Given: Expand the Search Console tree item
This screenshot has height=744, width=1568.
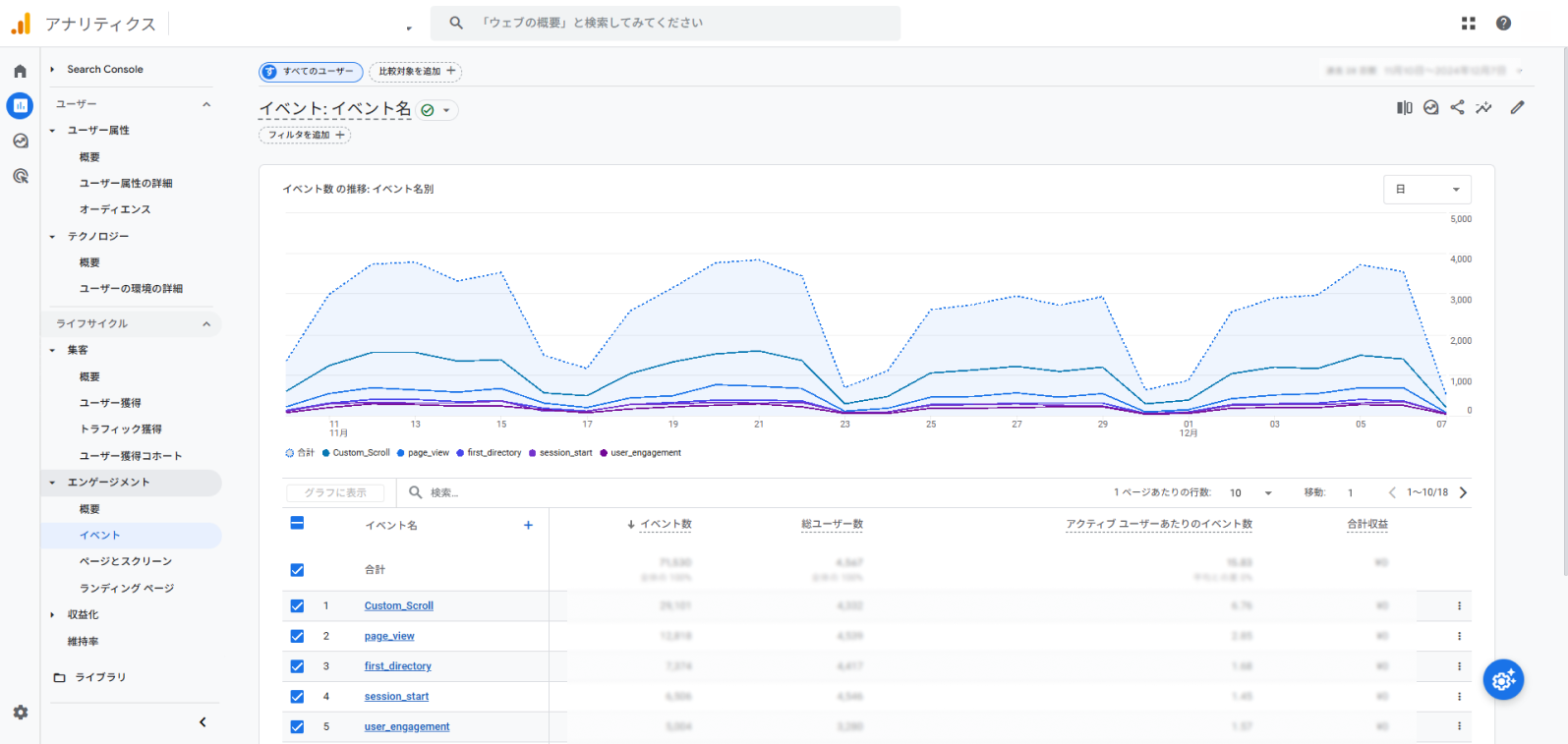Looking at the screenshot, I should pos(52,69).
